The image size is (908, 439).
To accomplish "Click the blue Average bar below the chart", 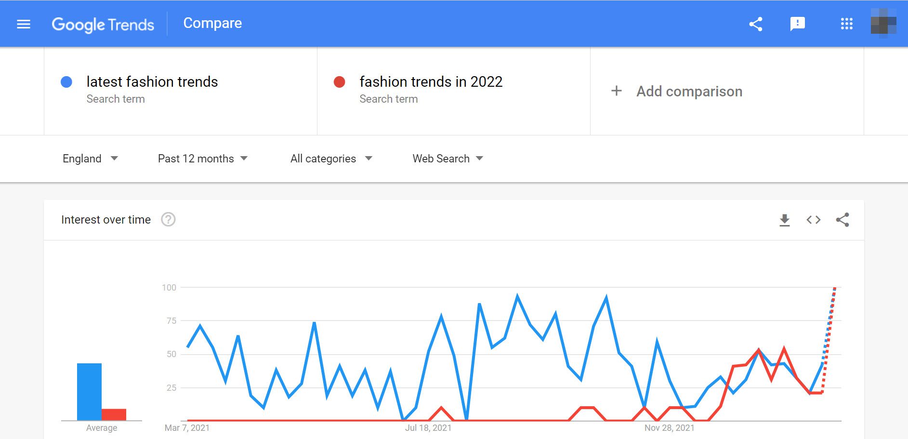I will (89, 390).
